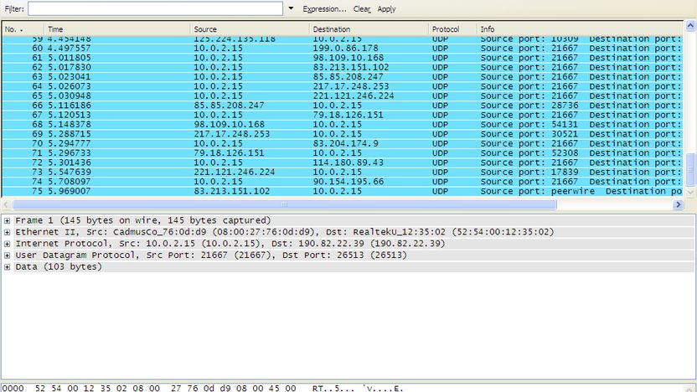Click the Apply filter button
This screenshot has width=697, height=392.
pos(386,9)
